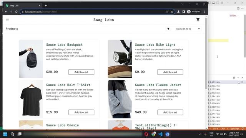Click the run icon beside 2:30:33 AM entry
Viewport: 246px width, 138px height.
[x=243, y=82]
